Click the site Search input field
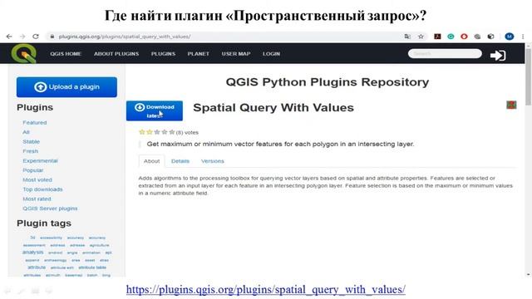532x299 pixels. click(x=445, y=53)
